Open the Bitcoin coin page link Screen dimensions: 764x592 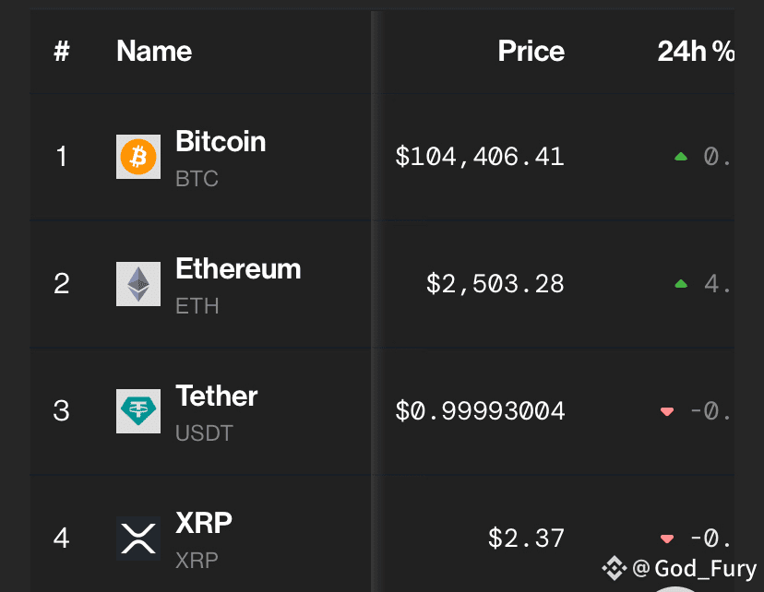[x=221, y=142]
